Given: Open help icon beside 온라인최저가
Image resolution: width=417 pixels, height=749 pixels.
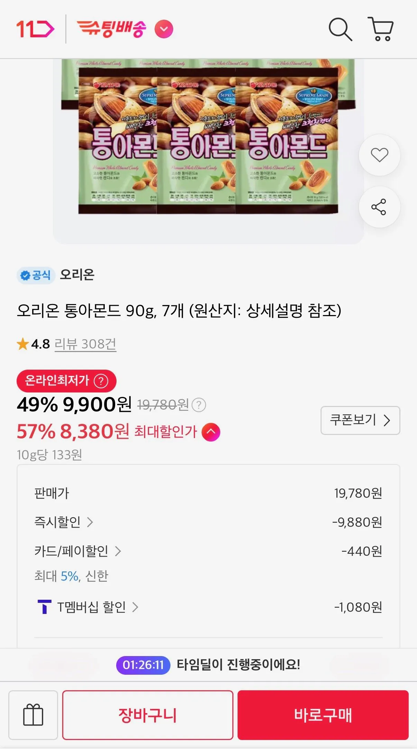Looking at the screenshot, I should [101, 381].
